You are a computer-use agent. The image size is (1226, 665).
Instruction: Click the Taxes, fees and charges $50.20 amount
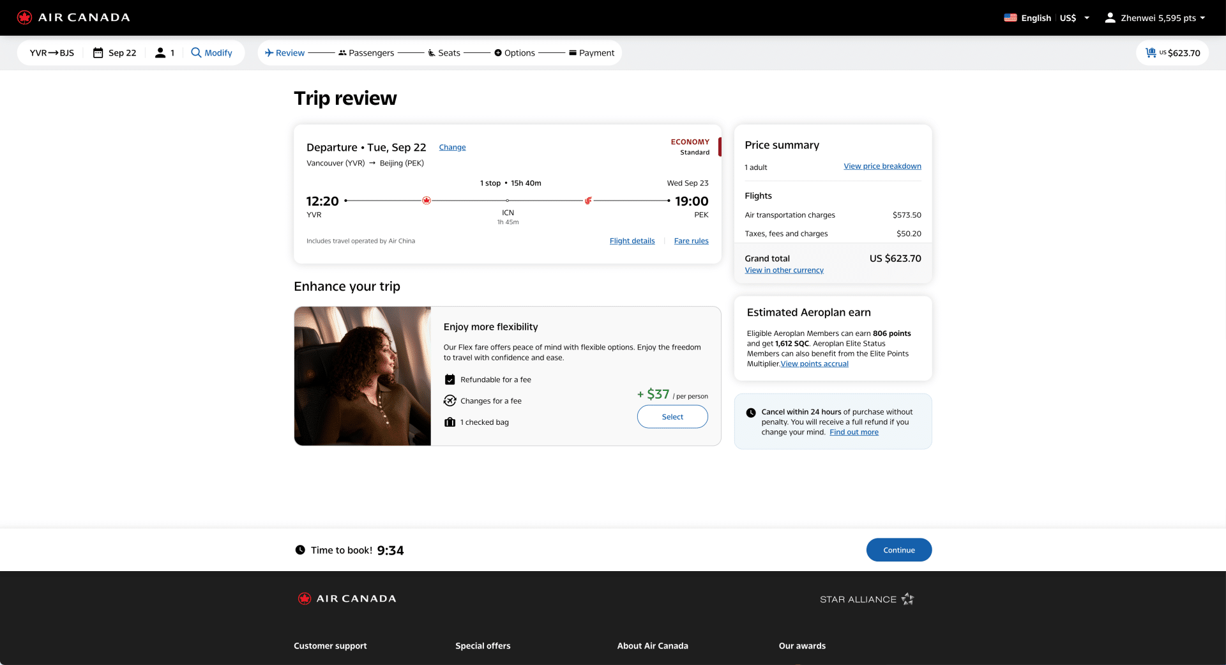909,234
